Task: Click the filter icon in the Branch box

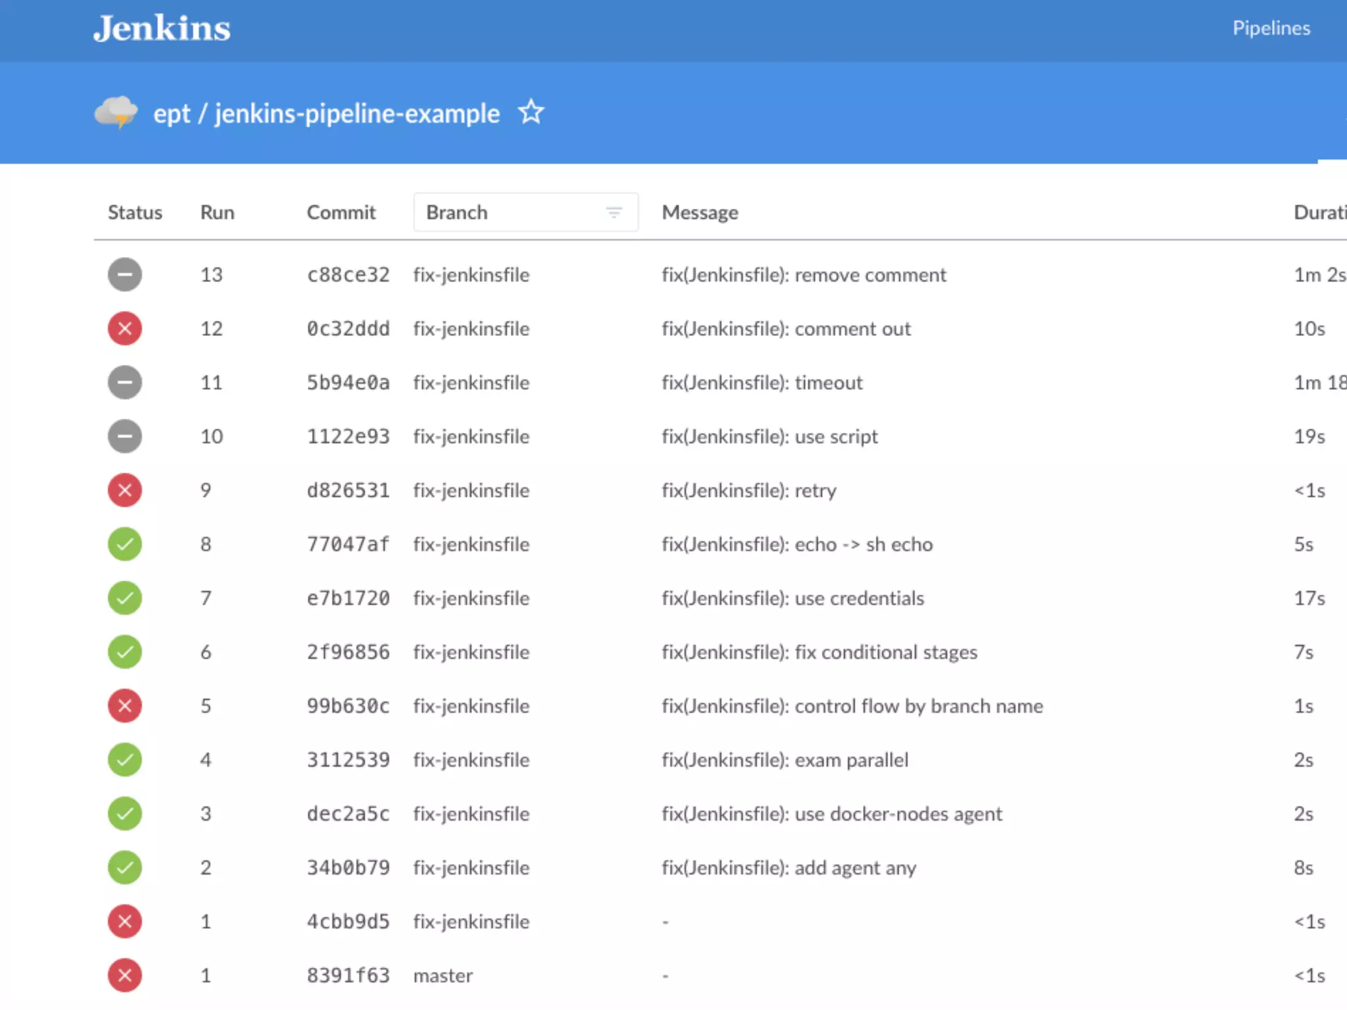Action: [x=614, y=212]
